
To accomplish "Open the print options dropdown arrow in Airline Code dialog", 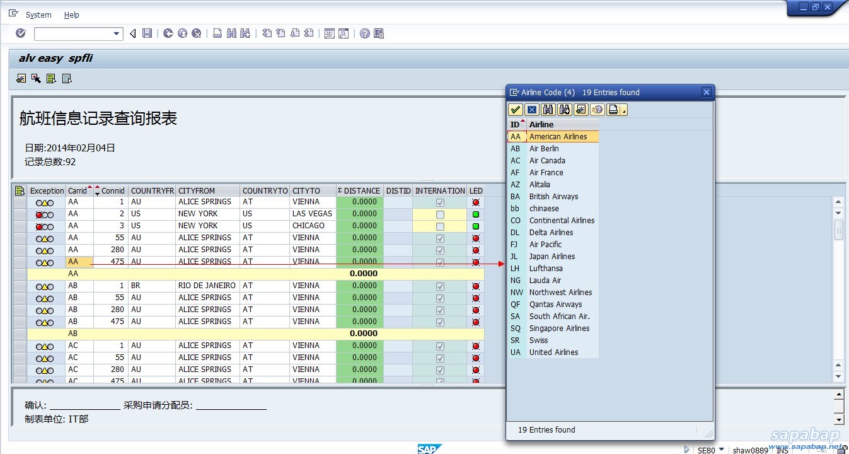I will click(624, 110).
